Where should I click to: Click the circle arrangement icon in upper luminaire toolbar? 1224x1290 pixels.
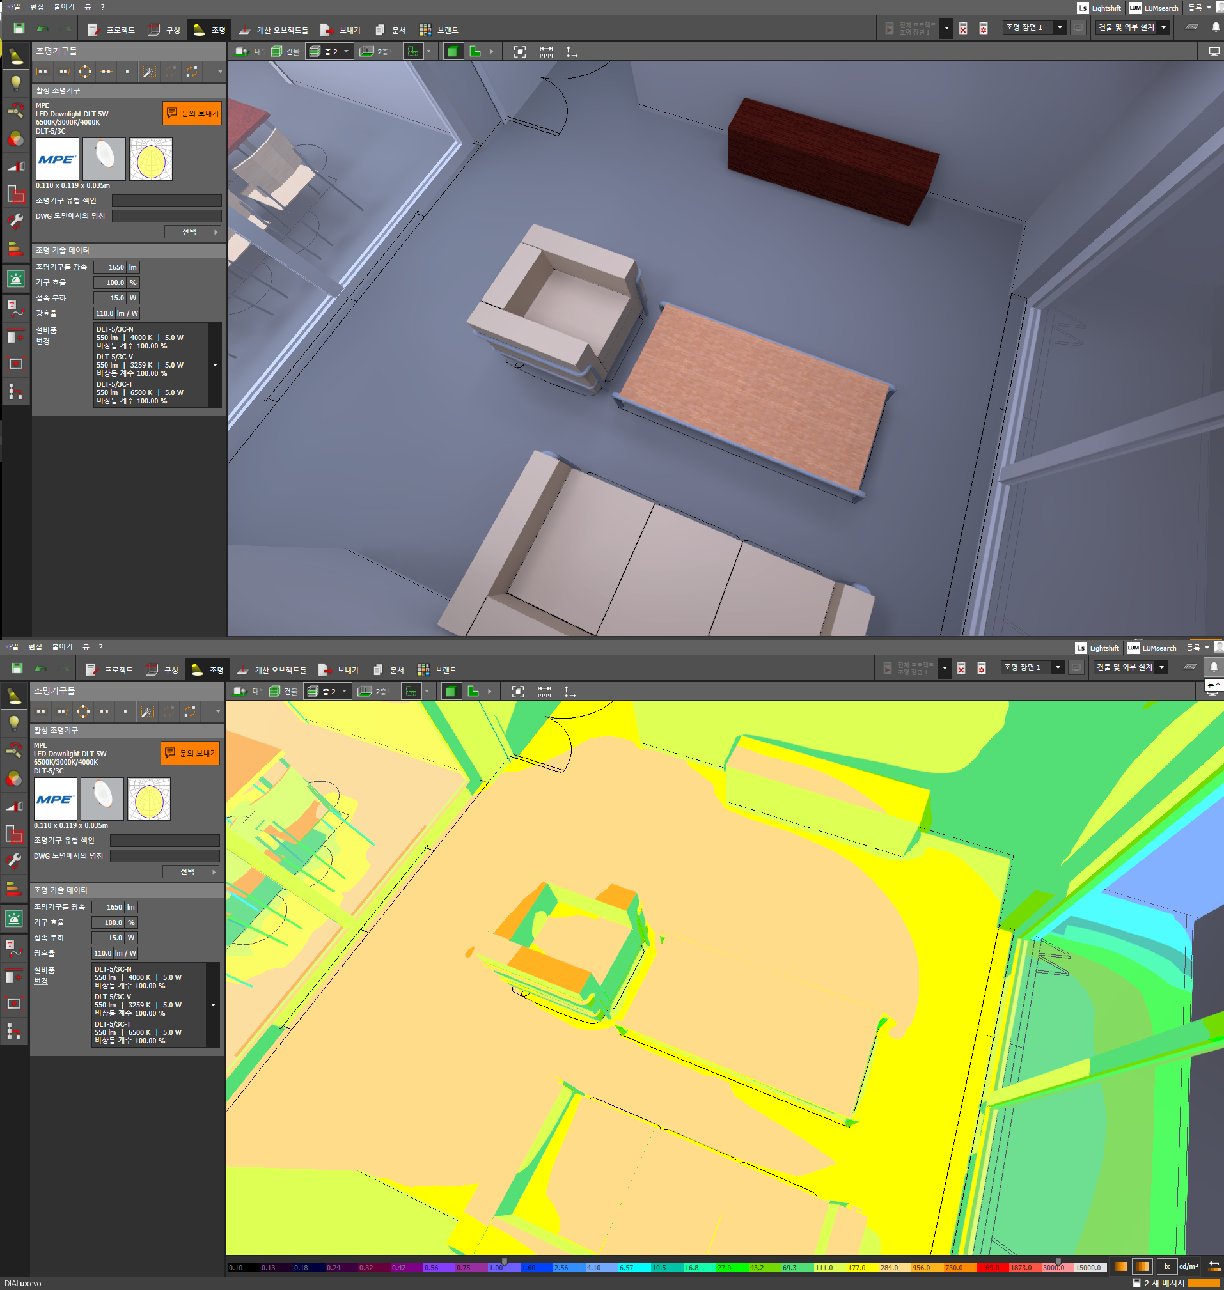tap(85, 72)
